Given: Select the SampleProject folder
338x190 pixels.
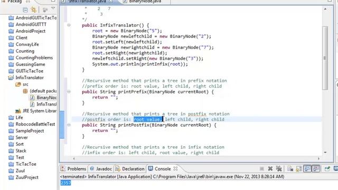Looking at the screenshot, I should (x=26, y=131).
